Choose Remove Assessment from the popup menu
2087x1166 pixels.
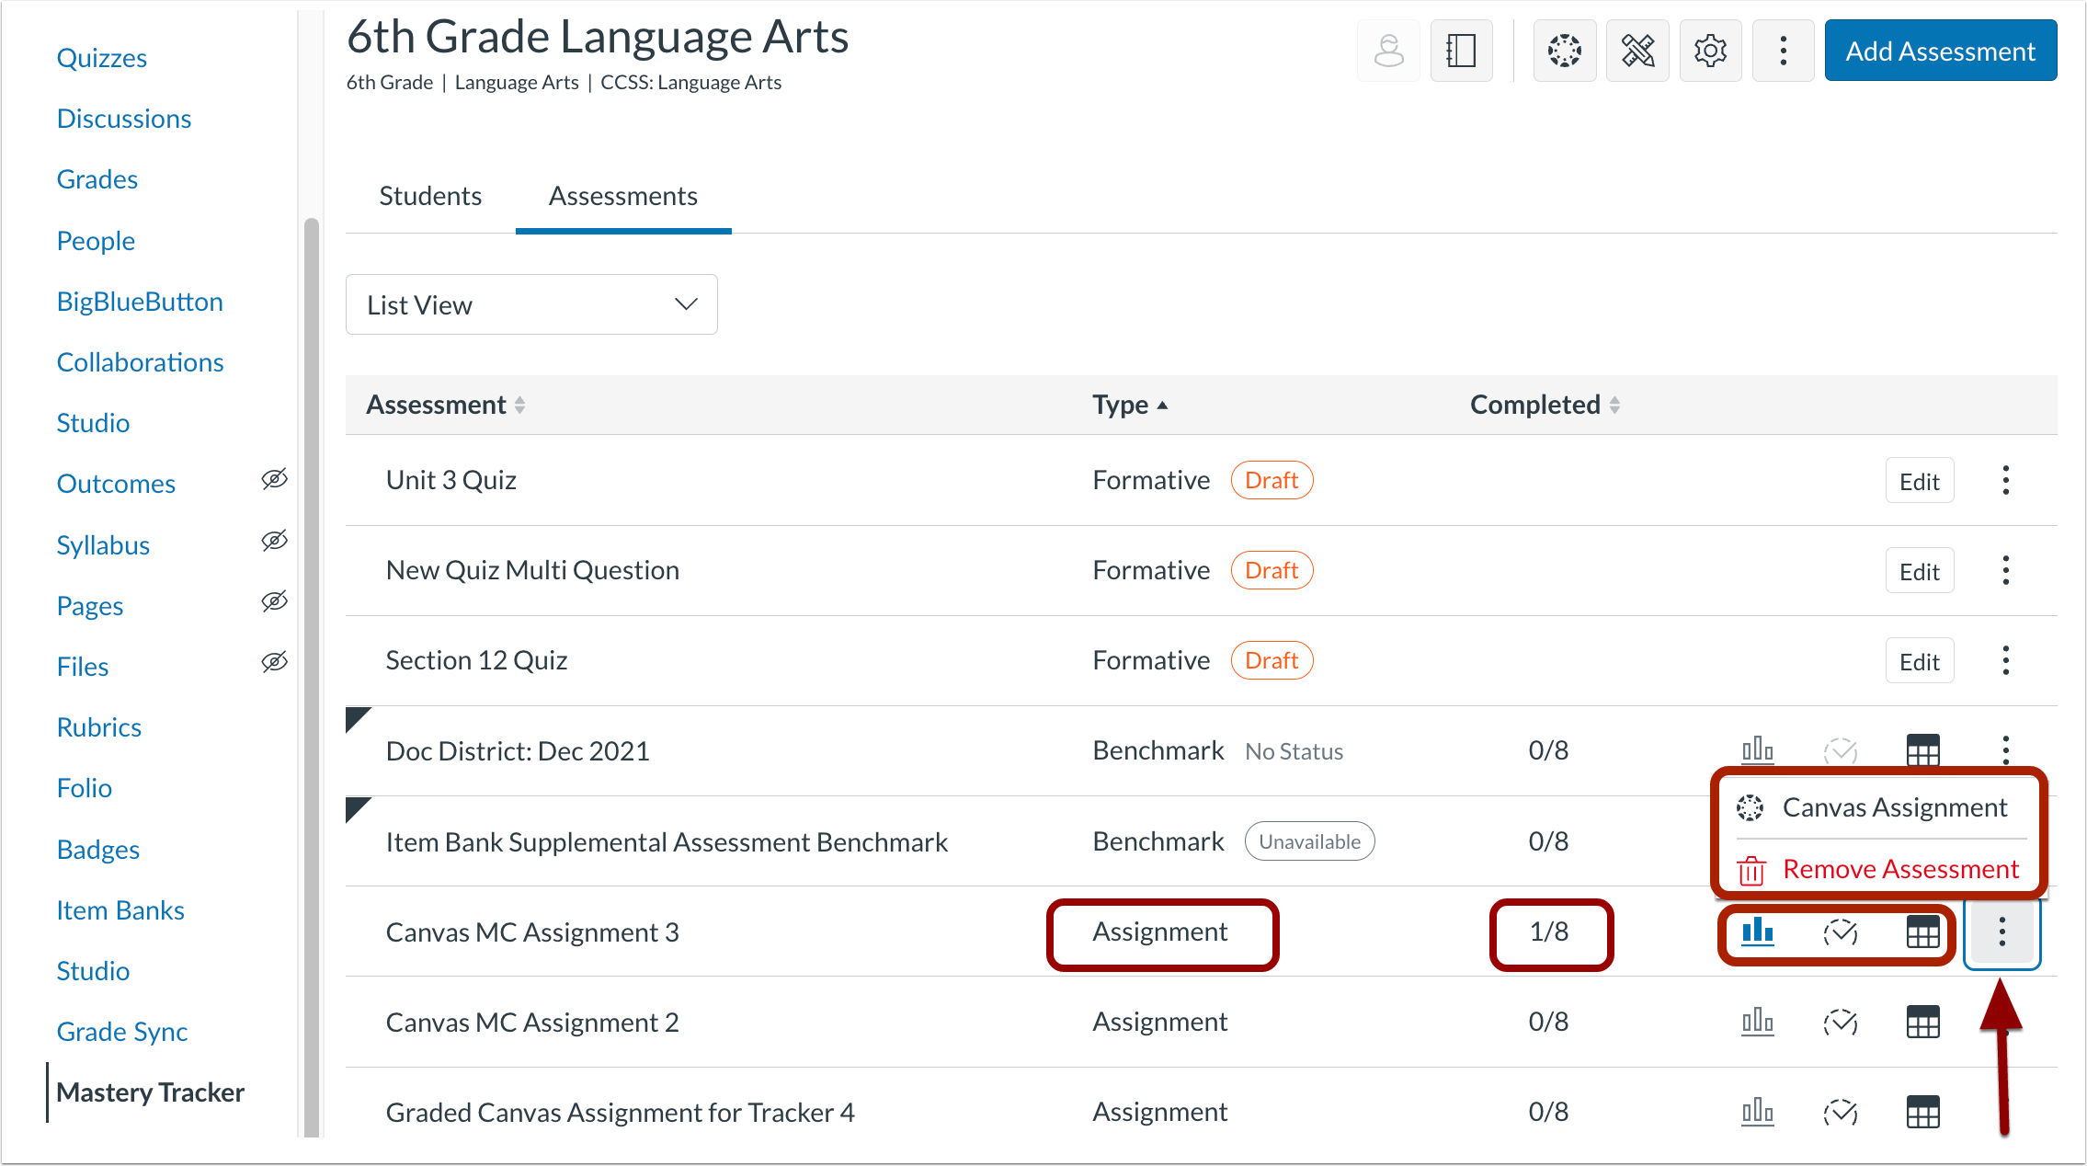[1899, 869]
